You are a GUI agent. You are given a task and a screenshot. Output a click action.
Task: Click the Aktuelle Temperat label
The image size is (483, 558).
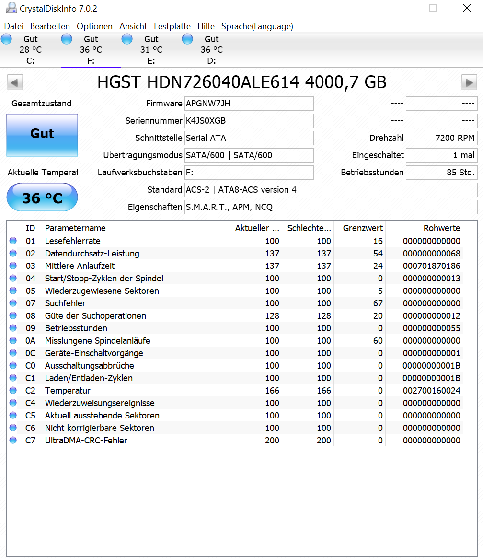point(43,173)
